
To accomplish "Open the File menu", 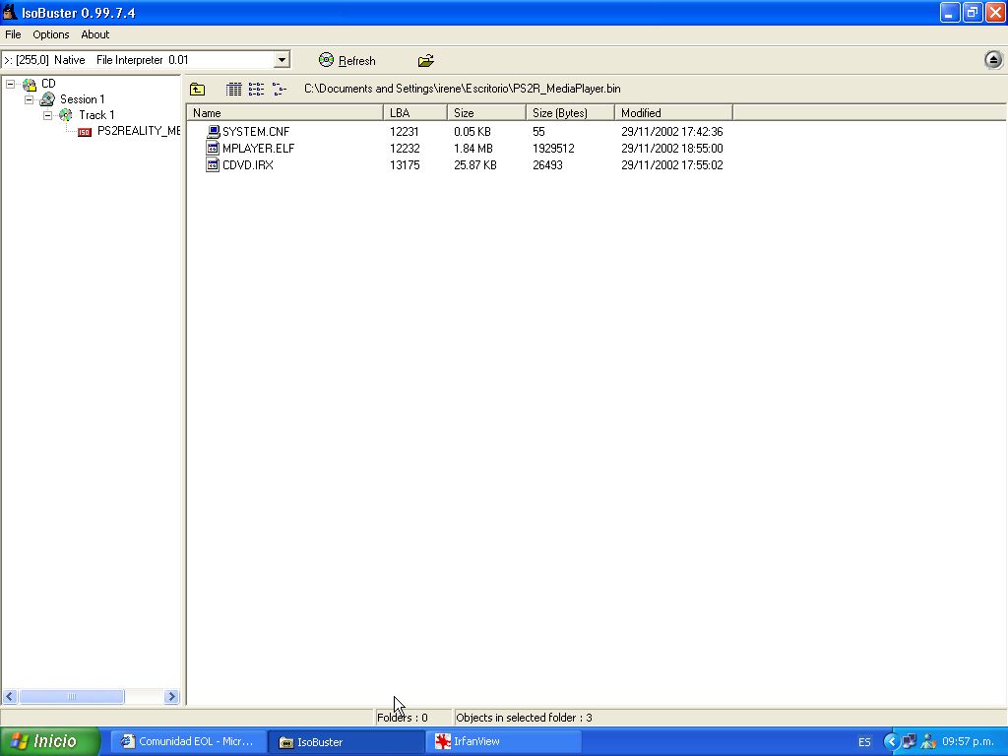I will click(x=13, y=34).
